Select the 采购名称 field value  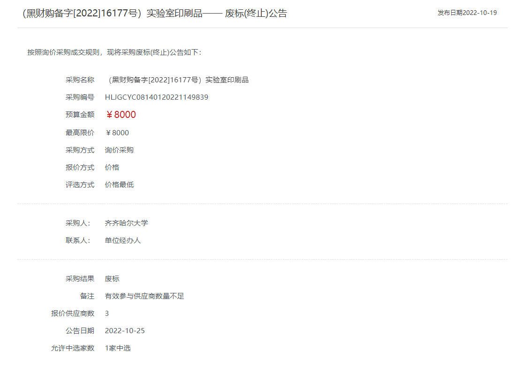point(178,80)
